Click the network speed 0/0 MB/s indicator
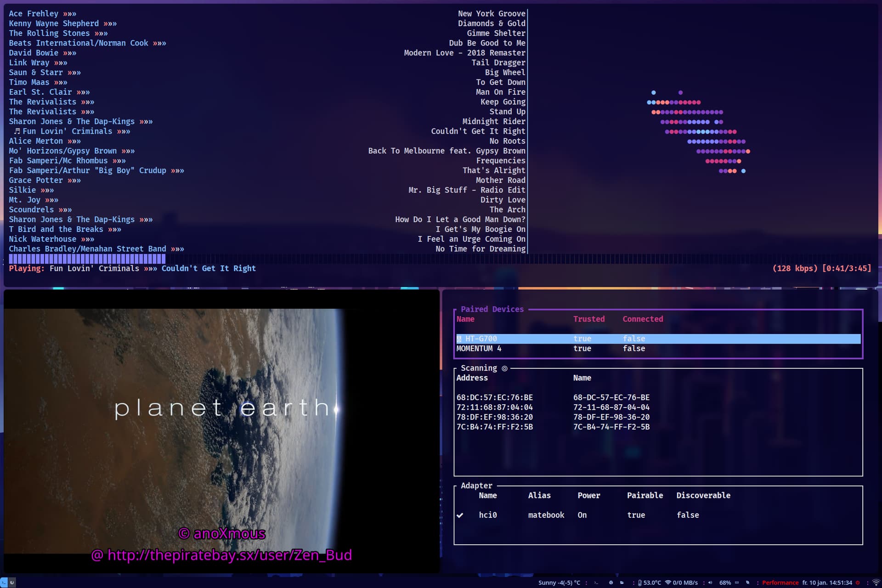 682,582
